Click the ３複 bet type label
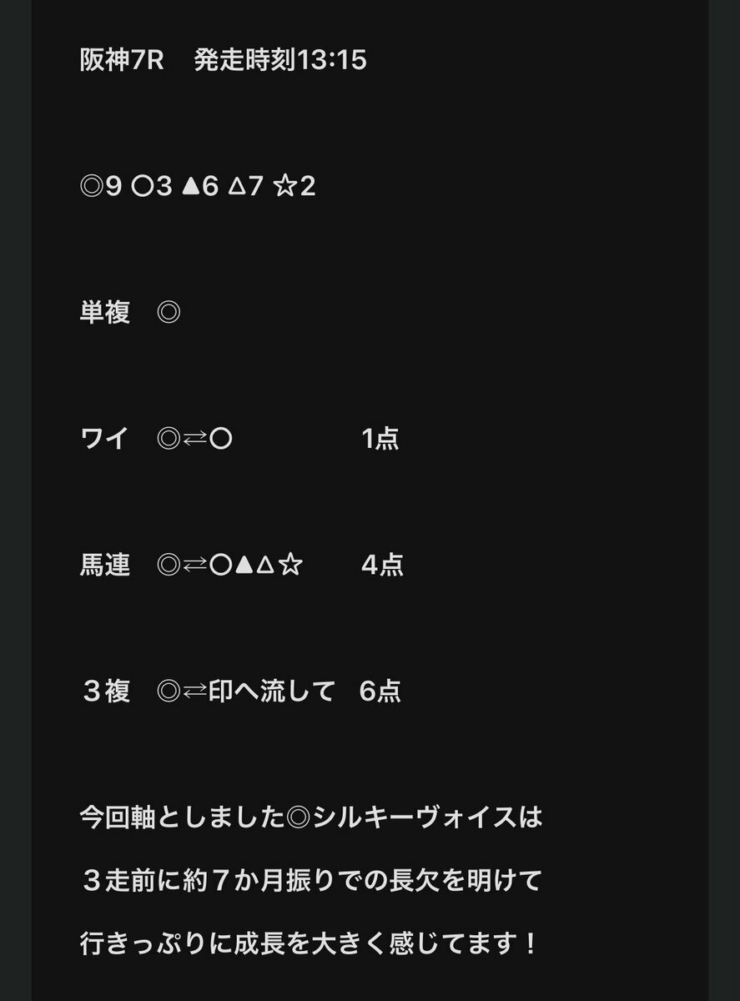The image size is (740, 1001). coord(105,692)
